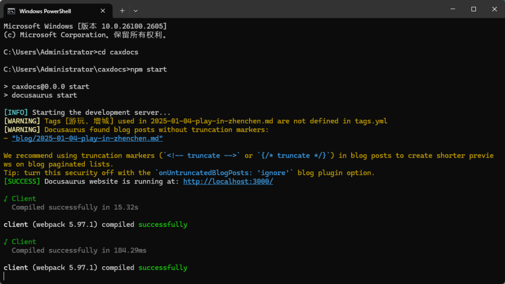
Task: Maximize the terminal window
Action: [473, 9]
